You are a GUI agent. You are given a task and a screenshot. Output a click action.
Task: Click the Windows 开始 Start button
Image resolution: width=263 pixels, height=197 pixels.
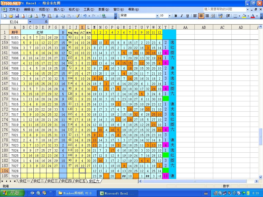coord(12,193)
